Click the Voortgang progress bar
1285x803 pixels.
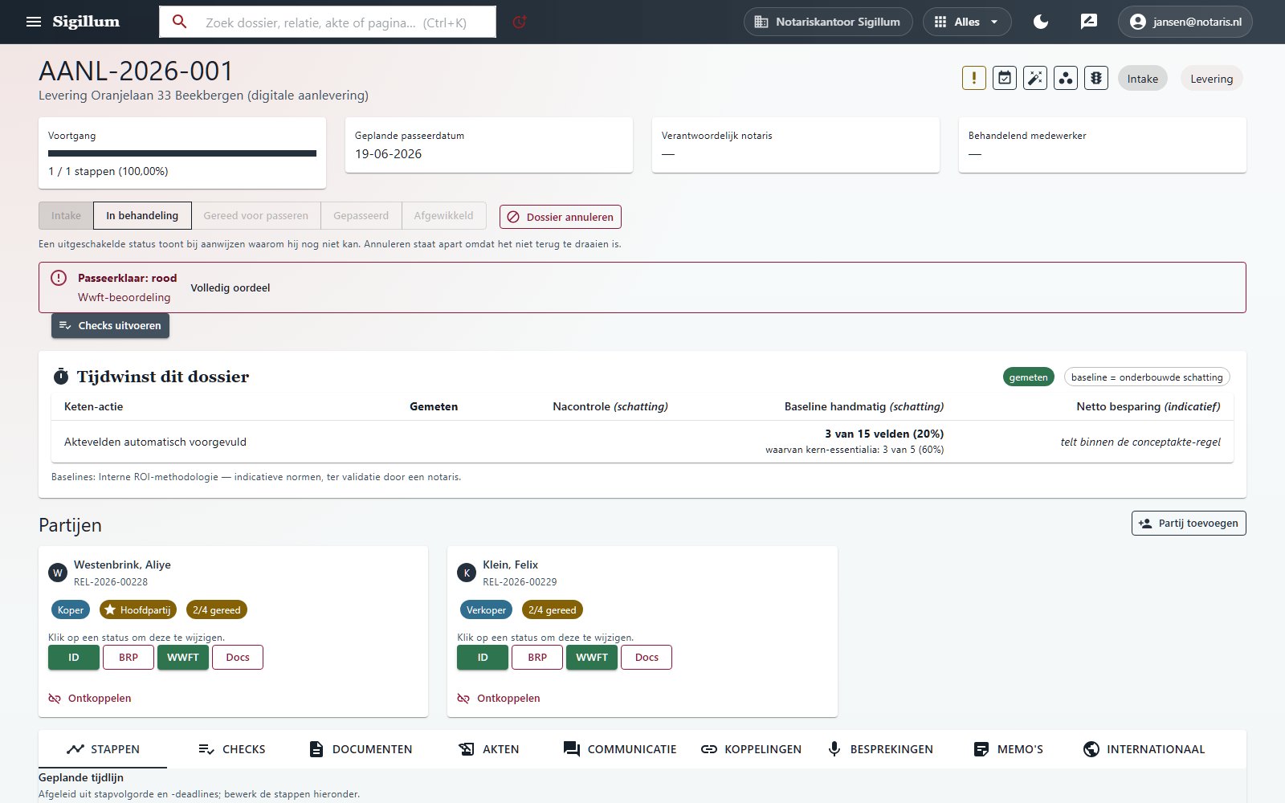pos(182,153)
